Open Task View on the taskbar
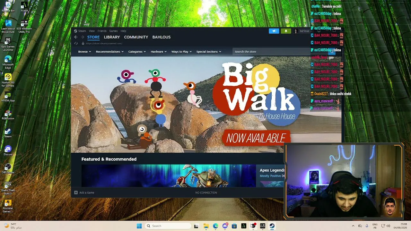411x231 pixels. click(x=196, y=226)
